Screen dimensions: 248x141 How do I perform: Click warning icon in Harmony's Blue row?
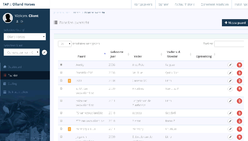tap(69, 129)
